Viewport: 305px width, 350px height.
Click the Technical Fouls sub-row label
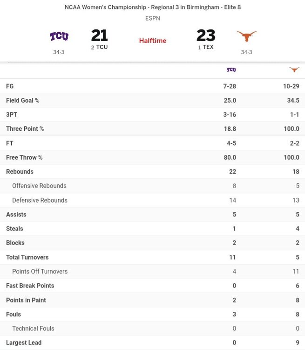click(x=33, y=329)
